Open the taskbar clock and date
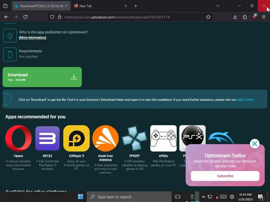The width and height of the screenshot is (270, 202). [x=245, y=197]
